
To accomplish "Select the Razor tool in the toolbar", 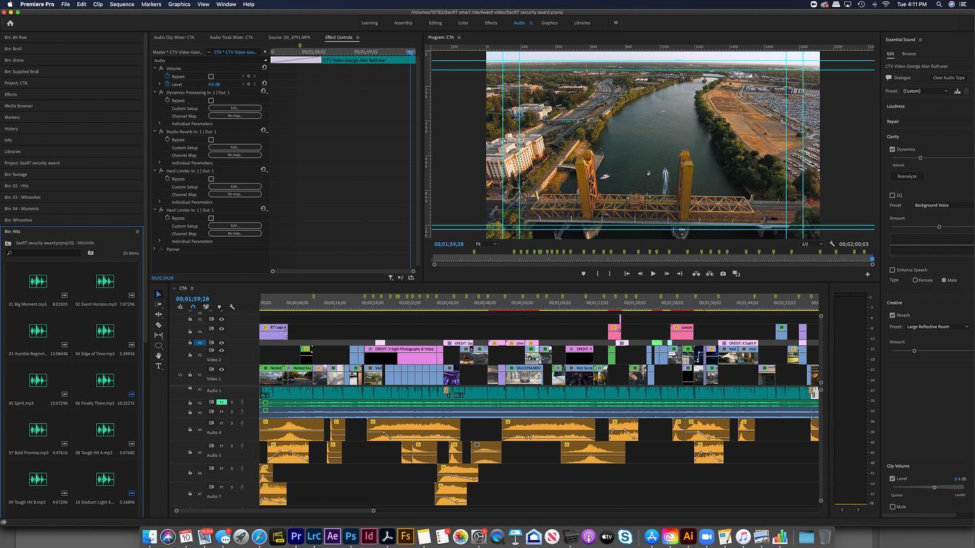I will tap(158, 325).
